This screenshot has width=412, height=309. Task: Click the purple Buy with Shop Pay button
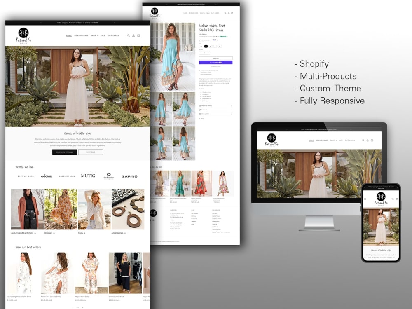point(216,63)
